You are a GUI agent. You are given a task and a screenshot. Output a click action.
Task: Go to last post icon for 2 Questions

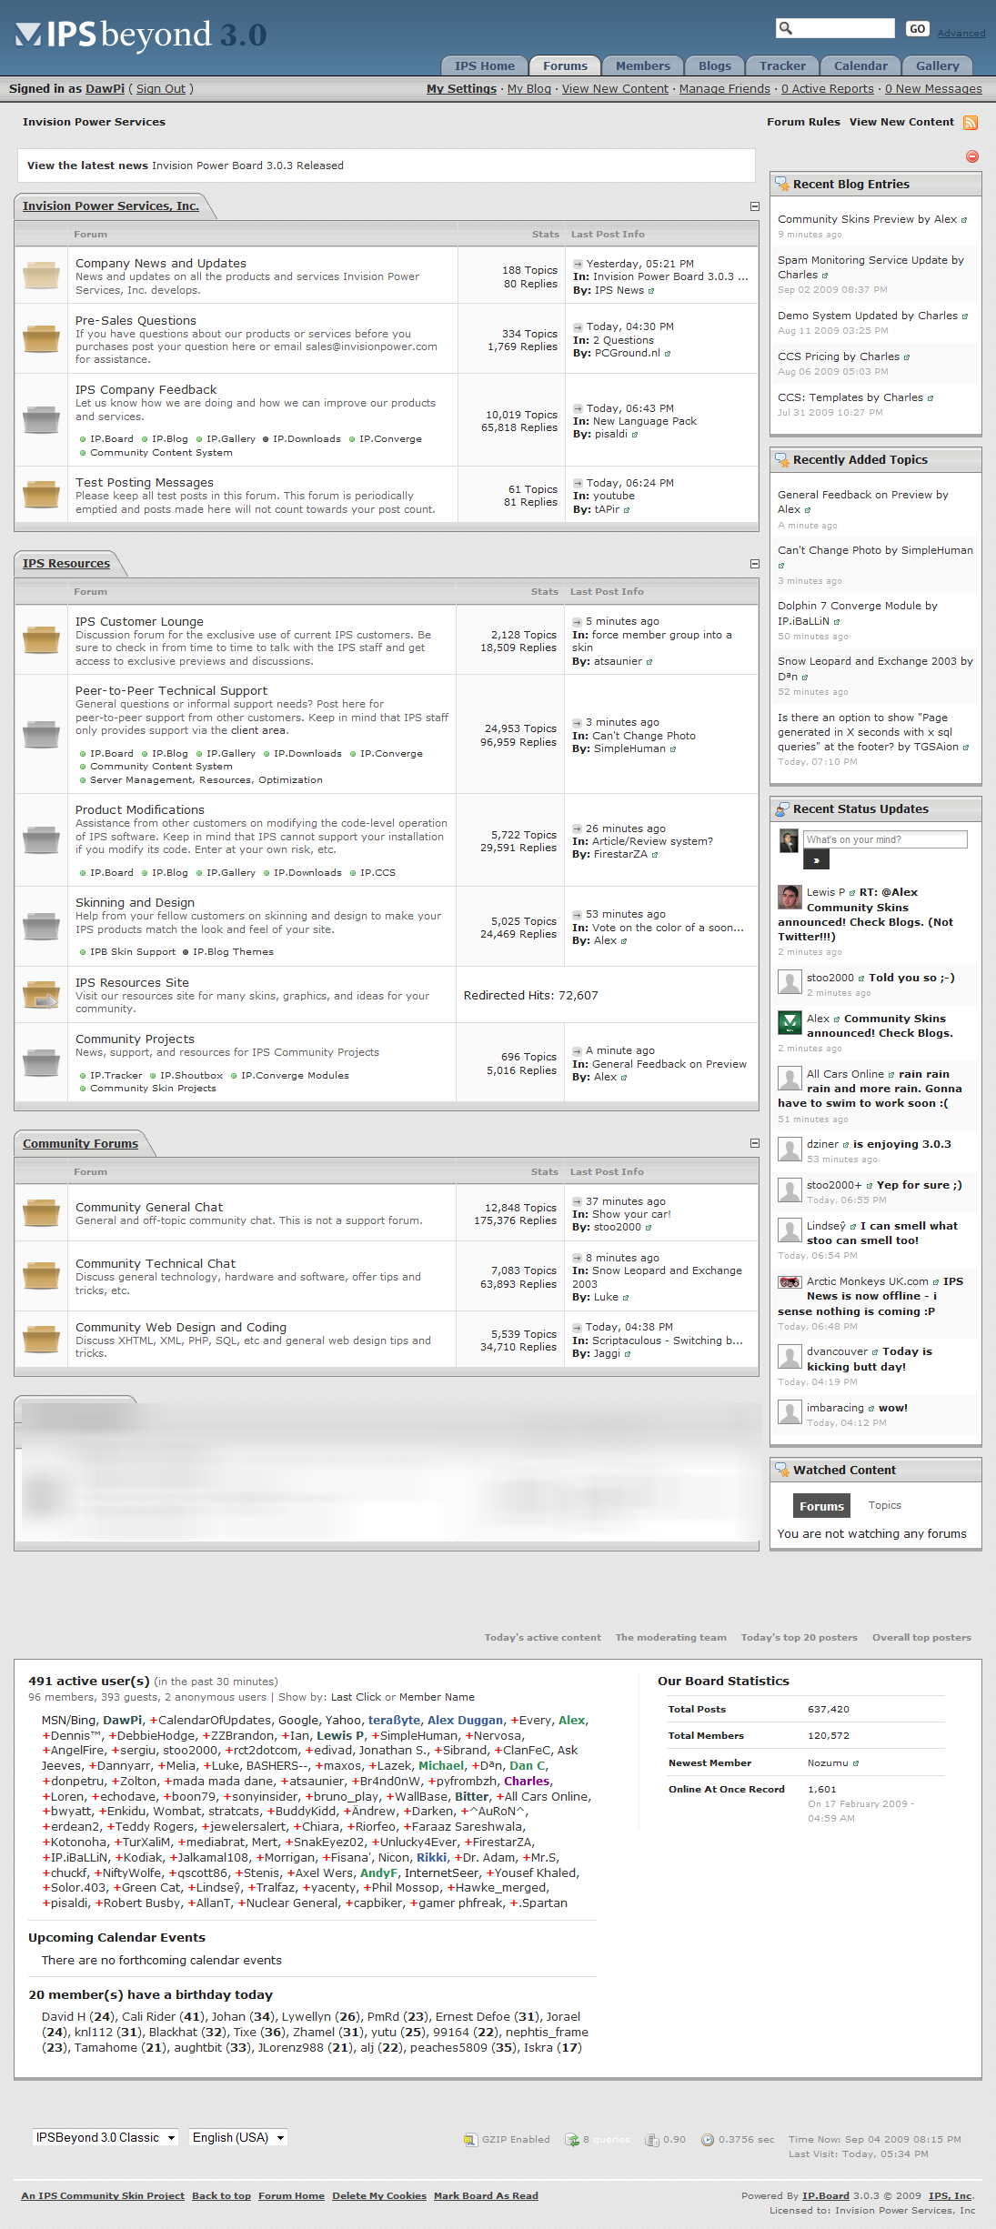pyautogui.click(x=578, y=326)
